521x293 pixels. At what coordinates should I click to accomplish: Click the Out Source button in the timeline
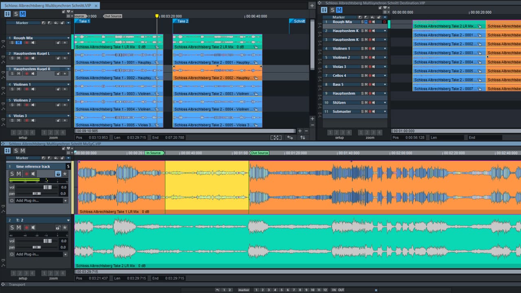259,153
